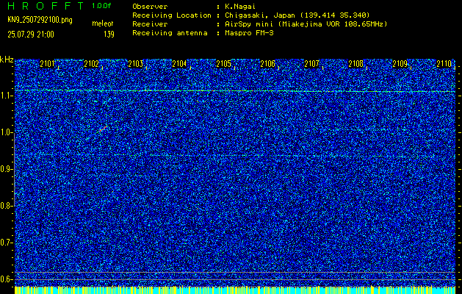Image resolution: width=462 pixels, height=294 pixels.
Task: Click the meteor count value 139
Action: pyautogui.click(x=109, y=35)
